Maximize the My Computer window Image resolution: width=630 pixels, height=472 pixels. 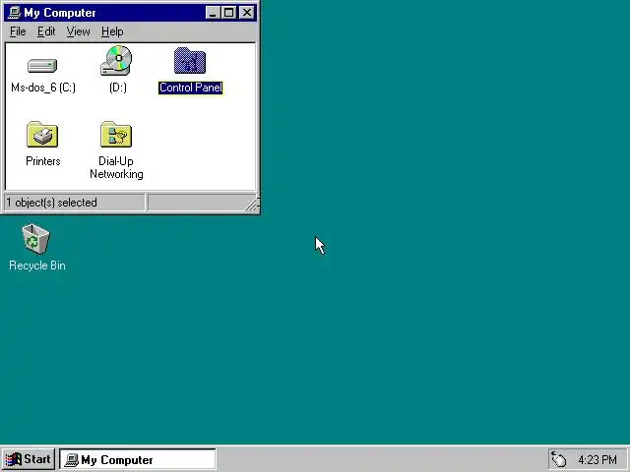(x=228, y=13)
